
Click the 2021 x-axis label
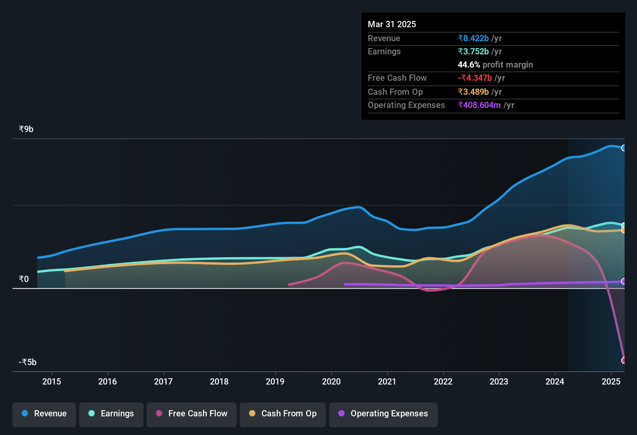point(387,382)
